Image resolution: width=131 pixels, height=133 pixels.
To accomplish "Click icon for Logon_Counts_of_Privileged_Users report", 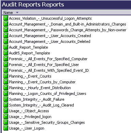I will coord(5,94).
